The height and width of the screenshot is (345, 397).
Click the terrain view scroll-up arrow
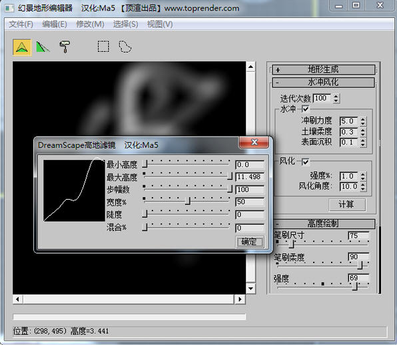250,67
